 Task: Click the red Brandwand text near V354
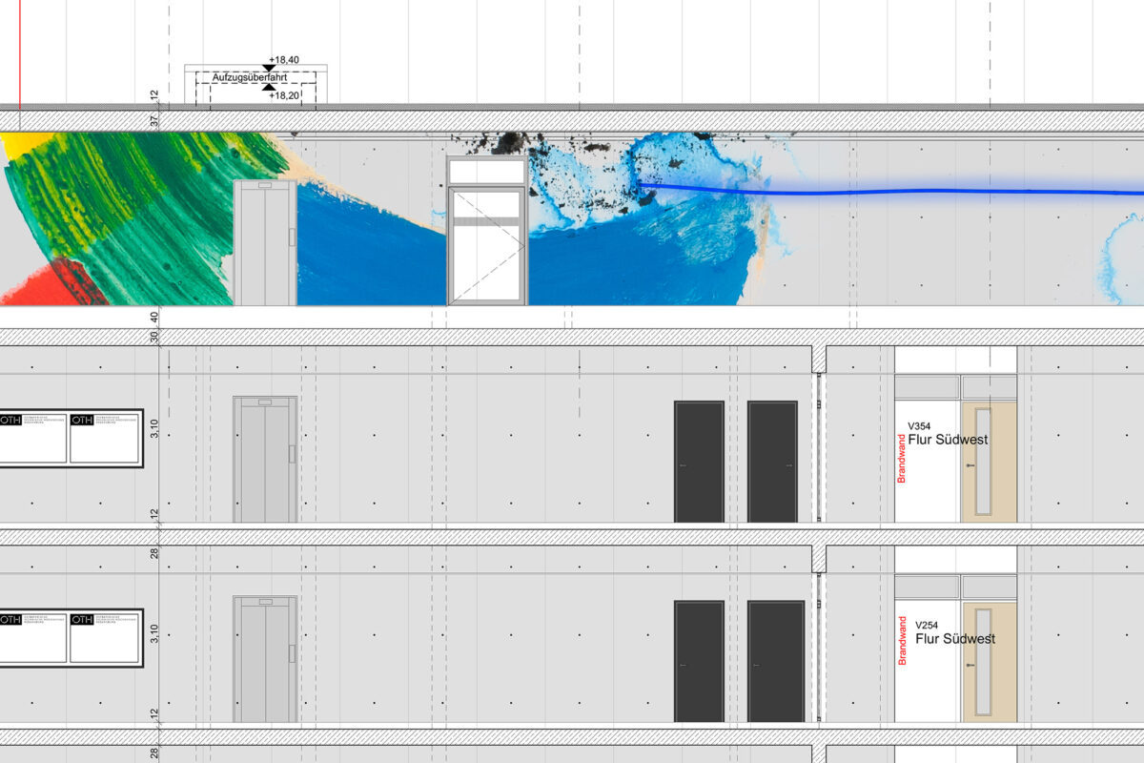click(902, 459)
